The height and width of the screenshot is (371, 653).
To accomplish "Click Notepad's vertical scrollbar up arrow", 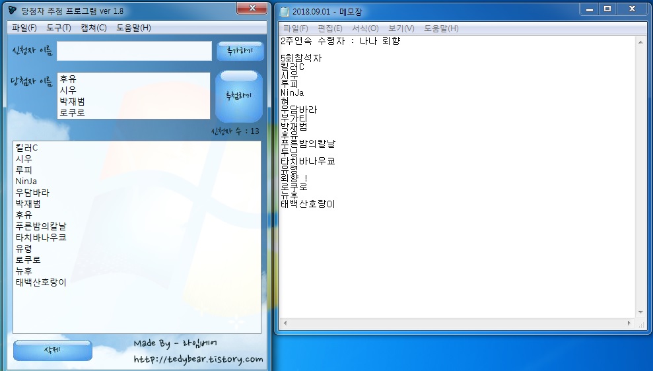I will (640, 42).
